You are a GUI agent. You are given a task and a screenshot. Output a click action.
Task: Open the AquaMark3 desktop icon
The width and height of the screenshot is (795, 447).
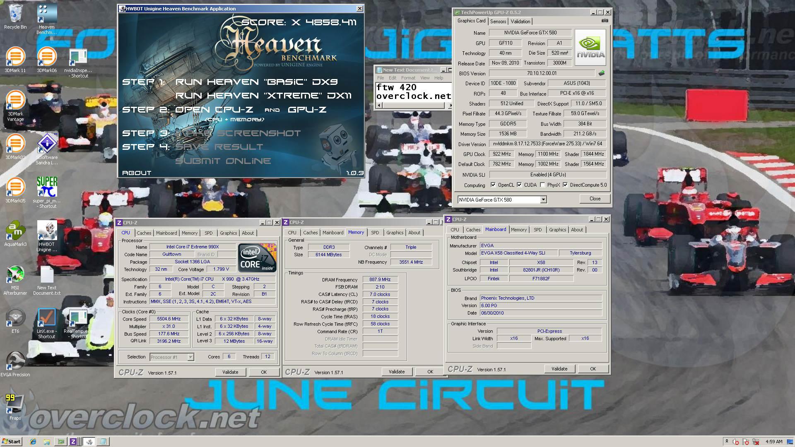point(15,234)
